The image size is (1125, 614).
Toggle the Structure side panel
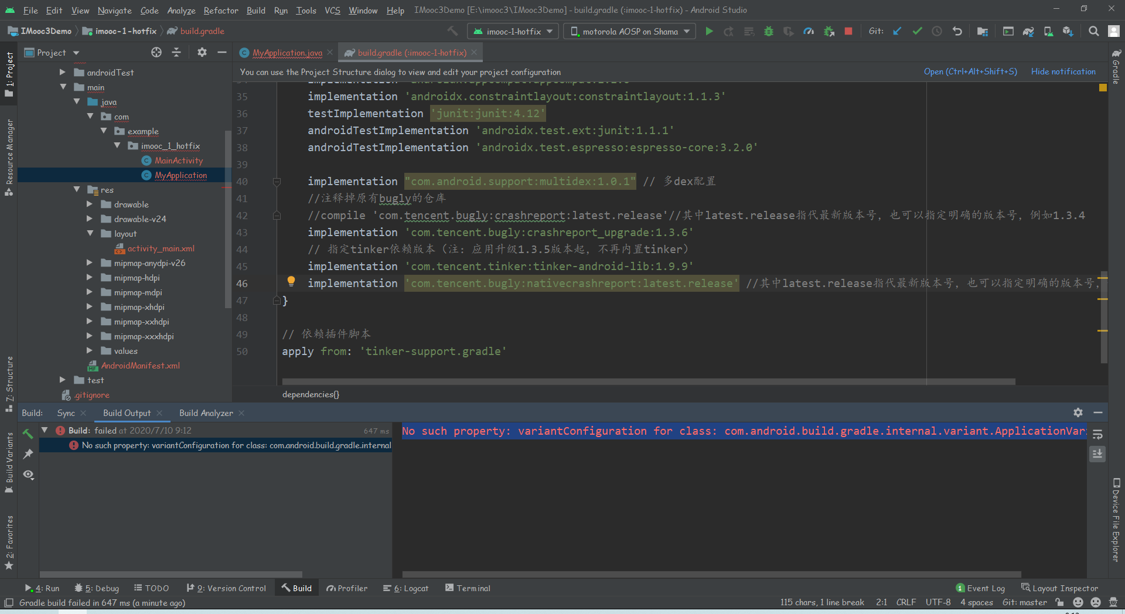(9, 384)
